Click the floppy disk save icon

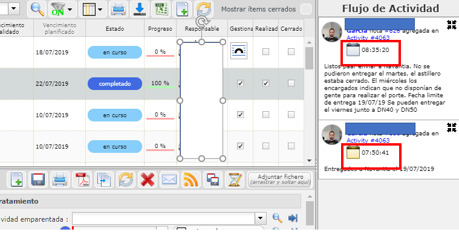pyautogui.click(x=38, y=179)
